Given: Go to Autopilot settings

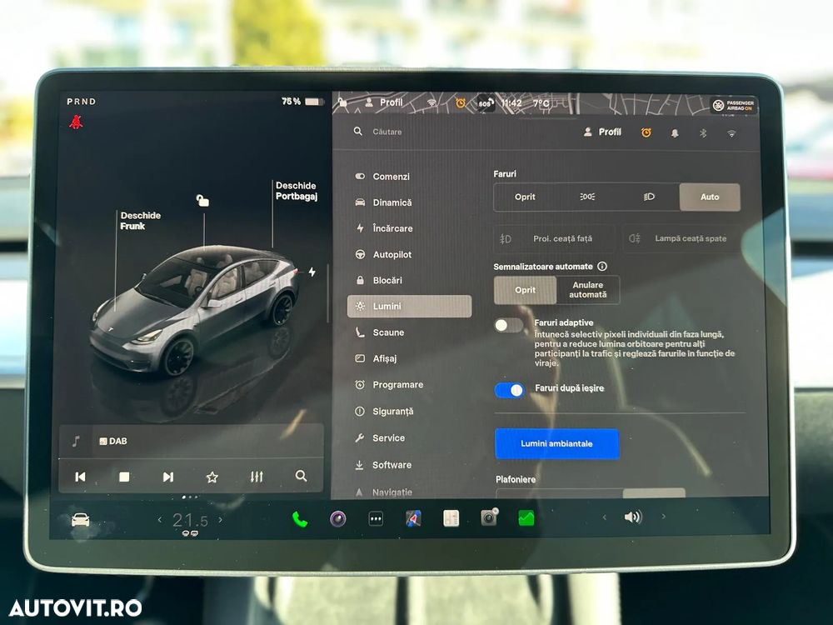Looking at the screenshot, I should point(383,254).
